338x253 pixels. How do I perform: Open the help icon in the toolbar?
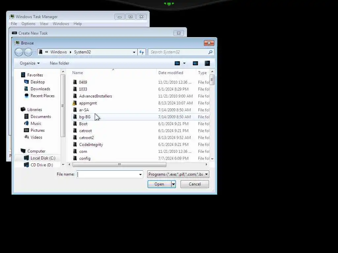[207, 63]
